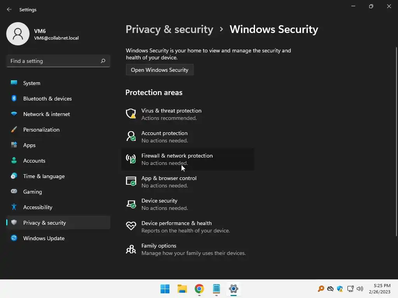Click the Windows Security tray shield icon

pyautogui.click(x=340, y=289)
